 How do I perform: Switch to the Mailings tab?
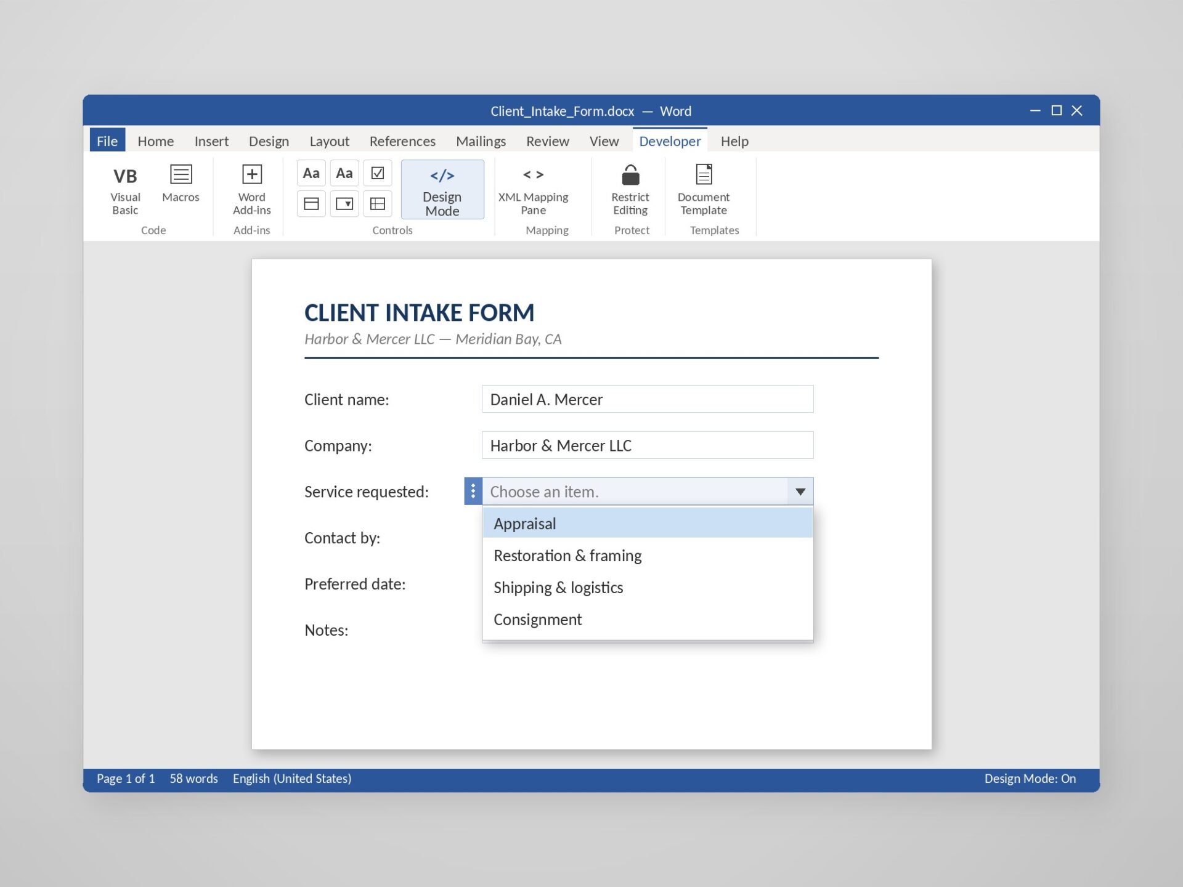pyautogui.click(x=481, y=141)
